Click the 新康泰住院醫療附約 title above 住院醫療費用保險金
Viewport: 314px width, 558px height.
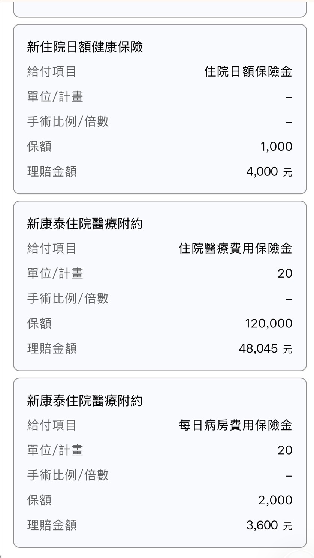point(85,224)
